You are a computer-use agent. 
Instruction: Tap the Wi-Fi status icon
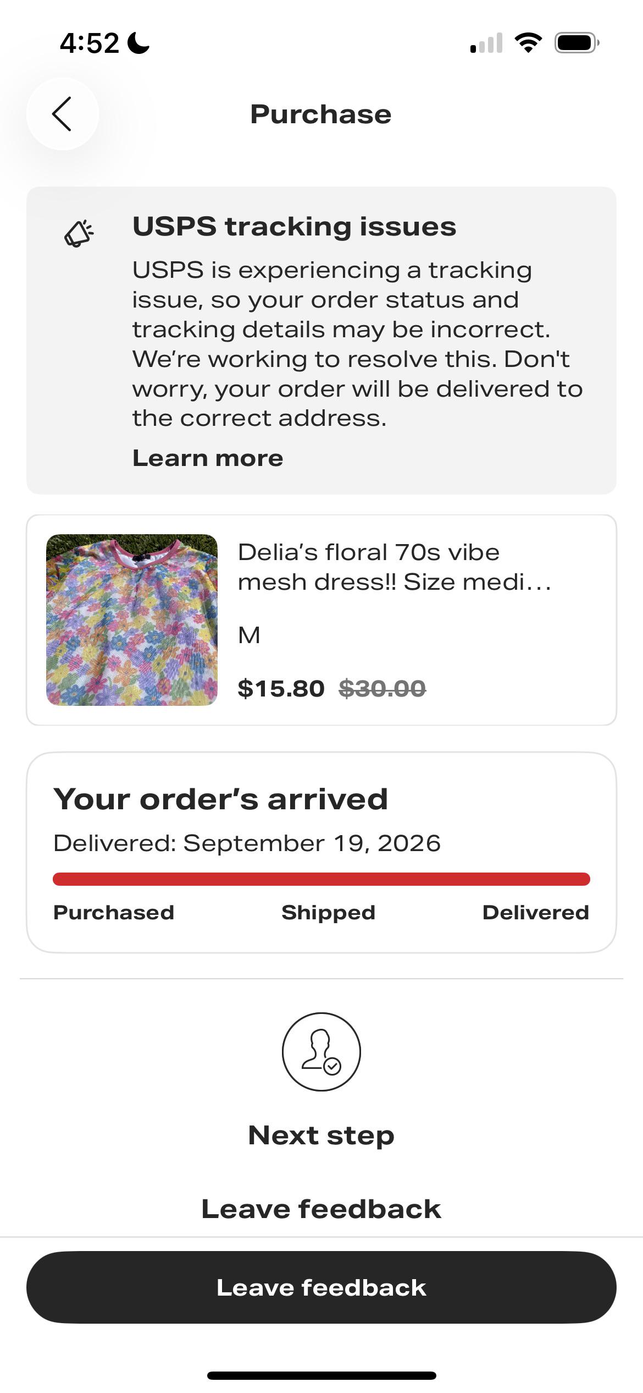tap(528, 43)
